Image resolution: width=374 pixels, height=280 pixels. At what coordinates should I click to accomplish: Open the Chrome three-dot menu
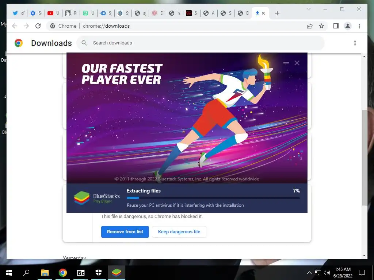(x=359, y=26)
